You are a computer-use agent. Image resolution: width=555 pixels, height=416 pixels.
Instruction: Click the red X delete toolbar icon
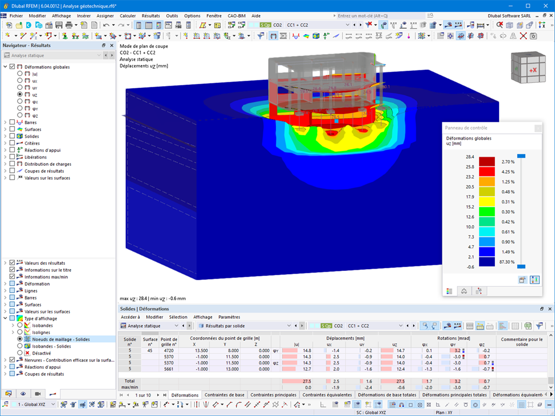[523, 36]
